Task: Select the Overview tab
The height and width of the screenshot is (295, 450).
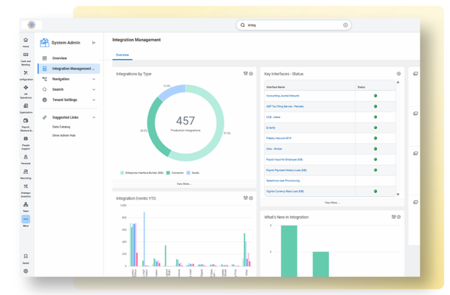Action: (122, 55)
